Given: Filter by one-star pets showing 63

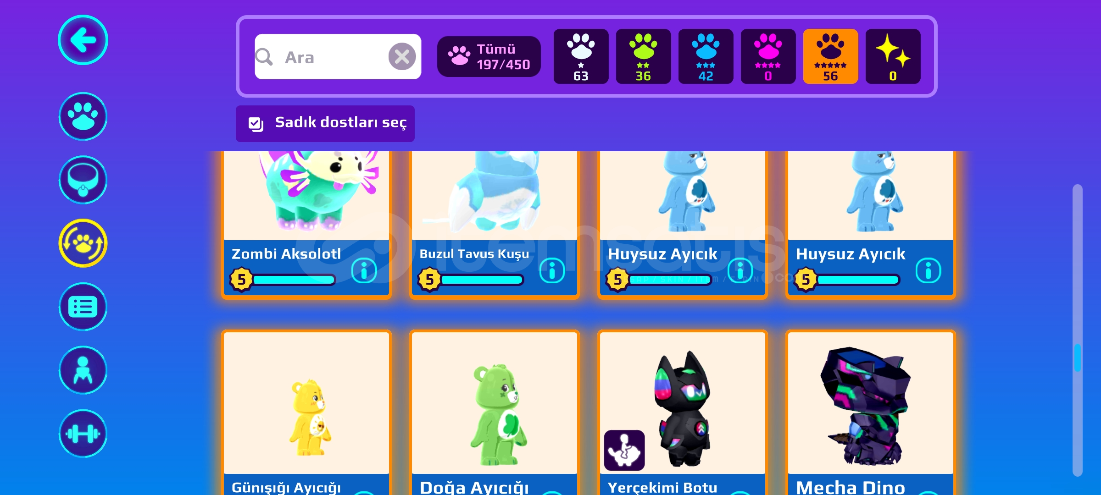Looking at the screenshot, I should pos(581,56).
